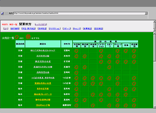Click the 市町村 column header

(67, 44)
